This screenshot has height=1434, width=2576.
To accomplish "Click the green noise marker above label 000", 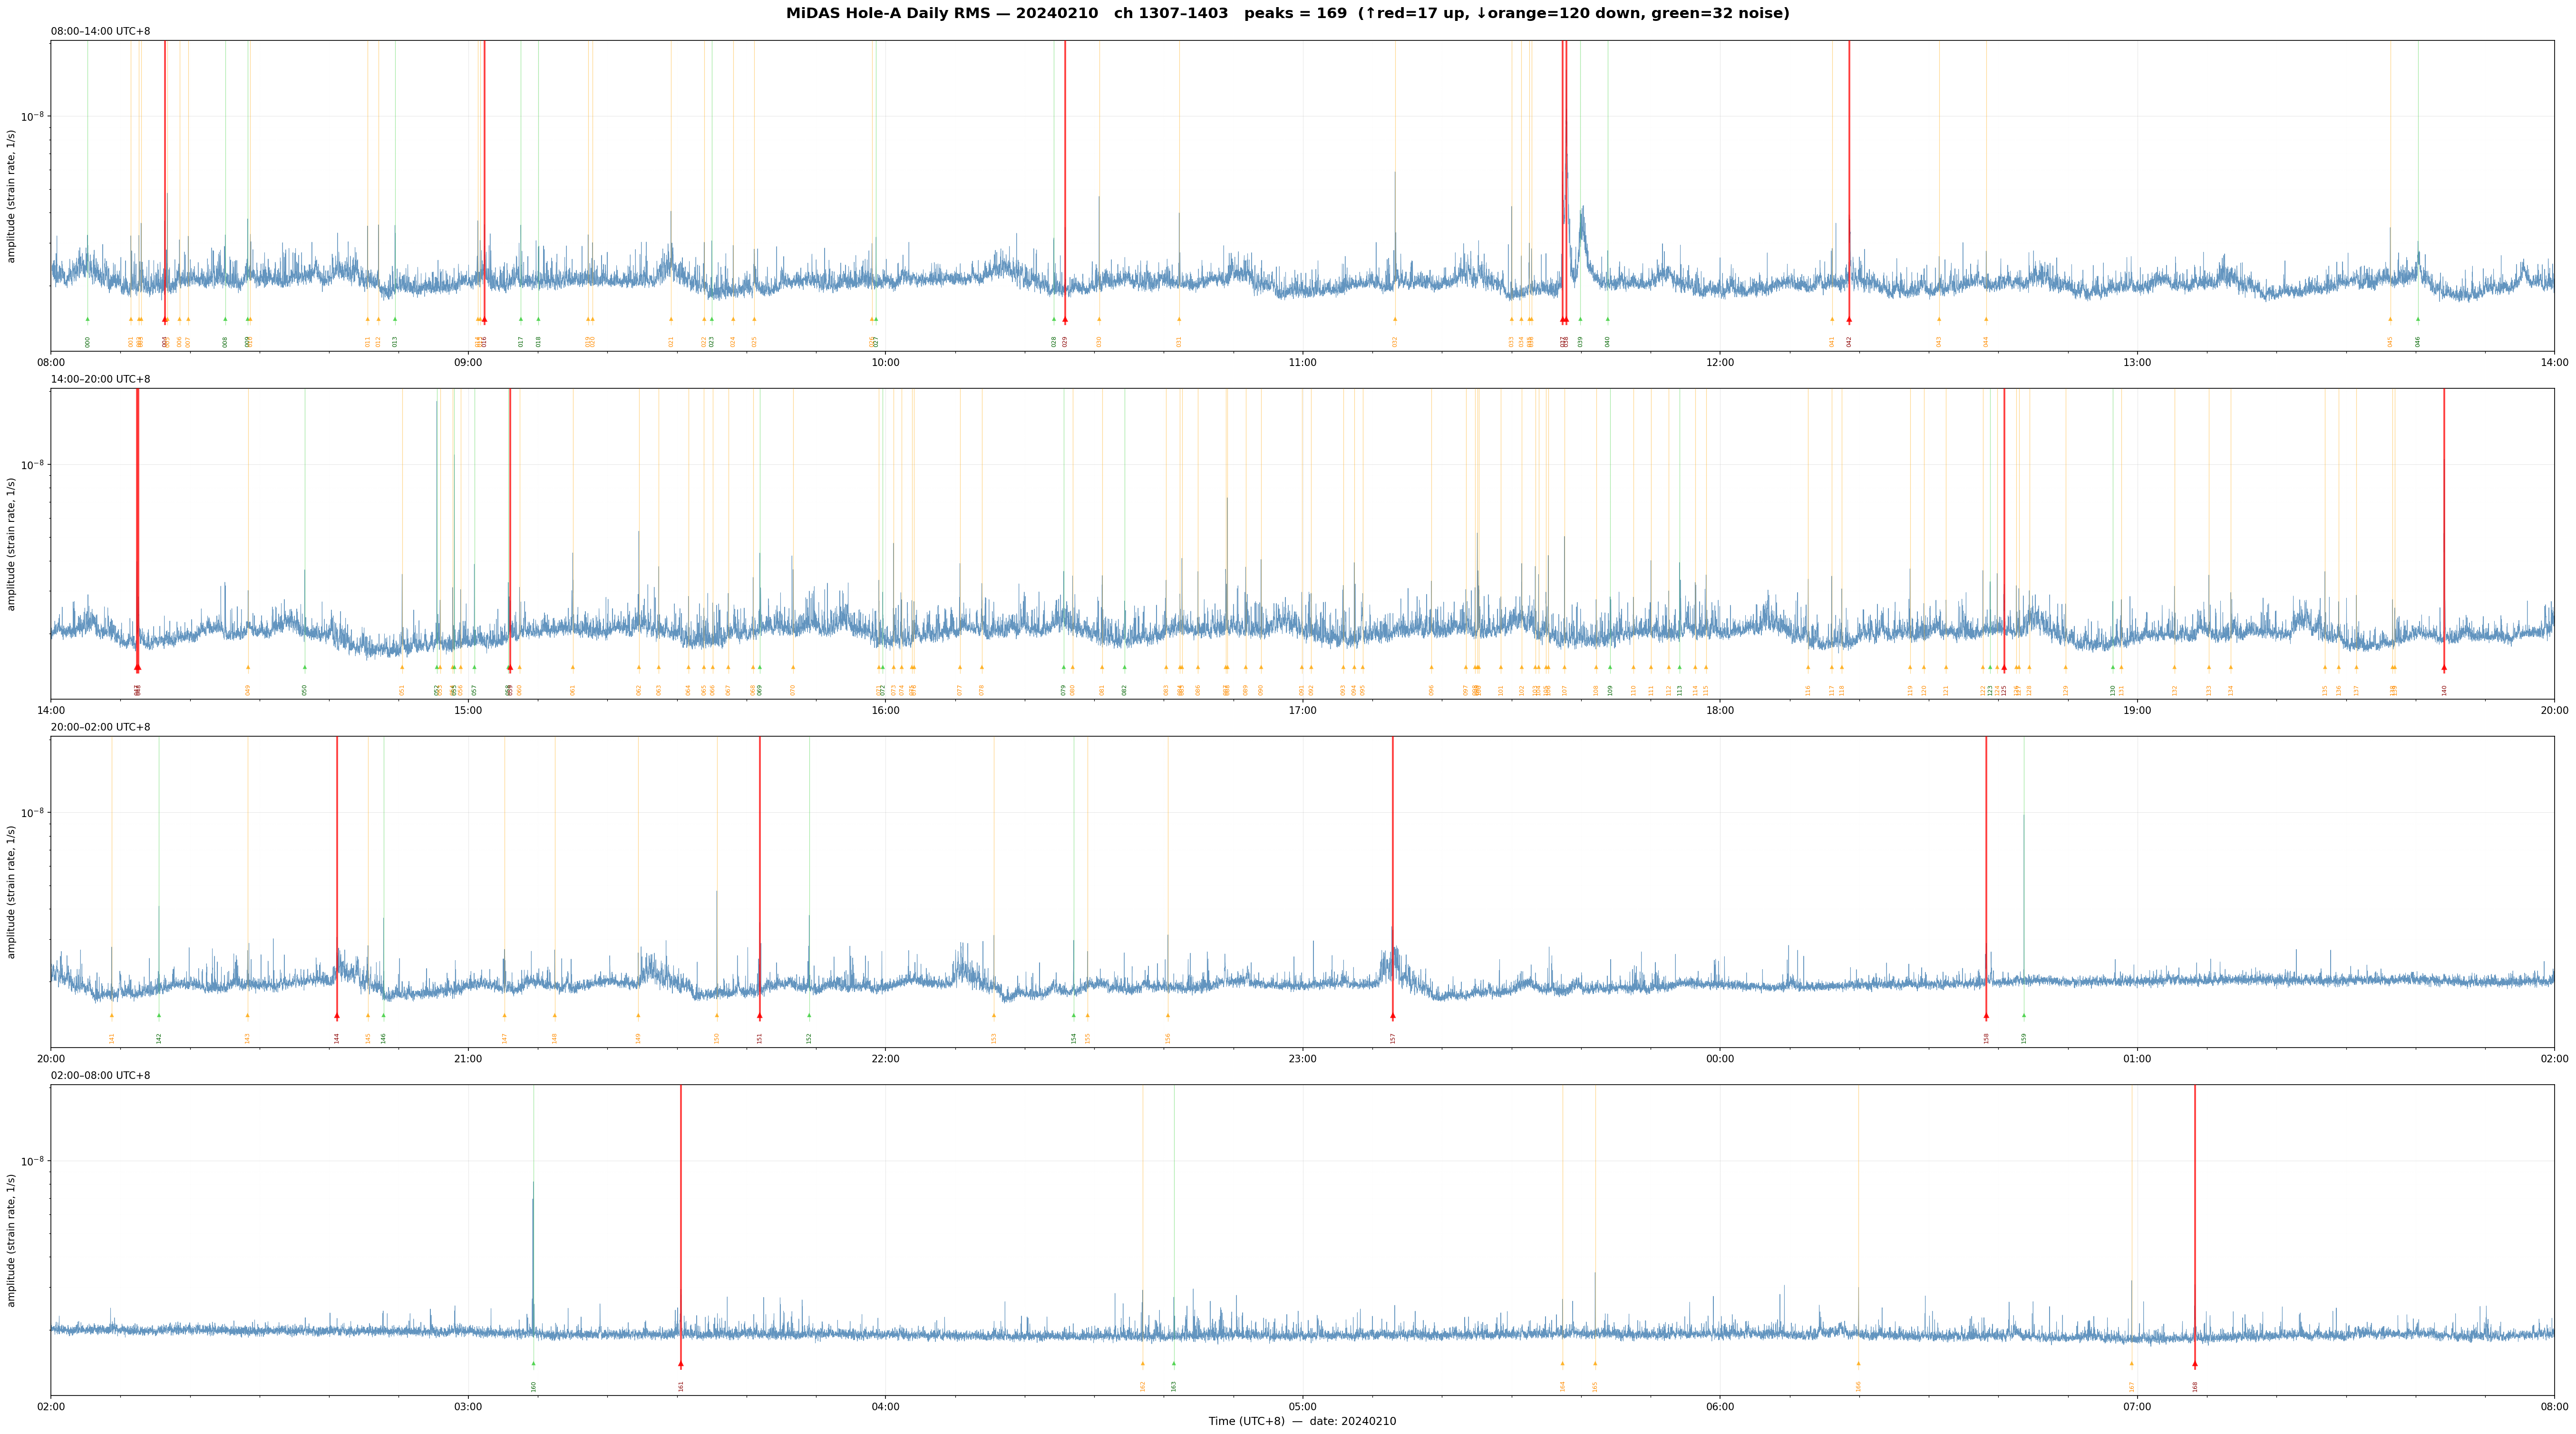I will coord(87,320).
